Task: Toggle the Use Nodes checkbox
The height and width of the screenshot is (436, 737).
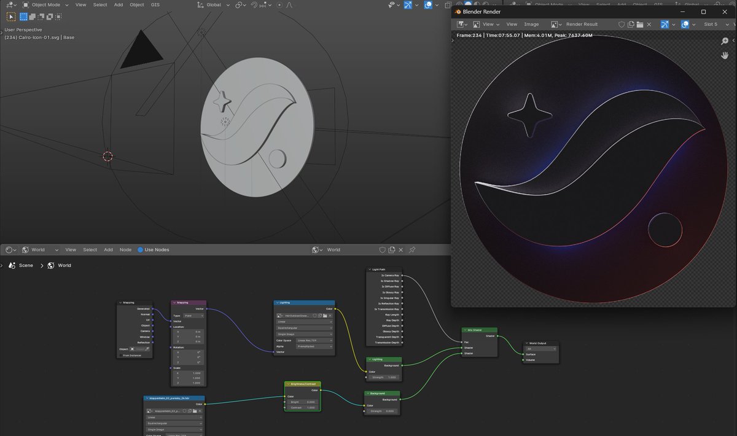Action: [141, 250]
